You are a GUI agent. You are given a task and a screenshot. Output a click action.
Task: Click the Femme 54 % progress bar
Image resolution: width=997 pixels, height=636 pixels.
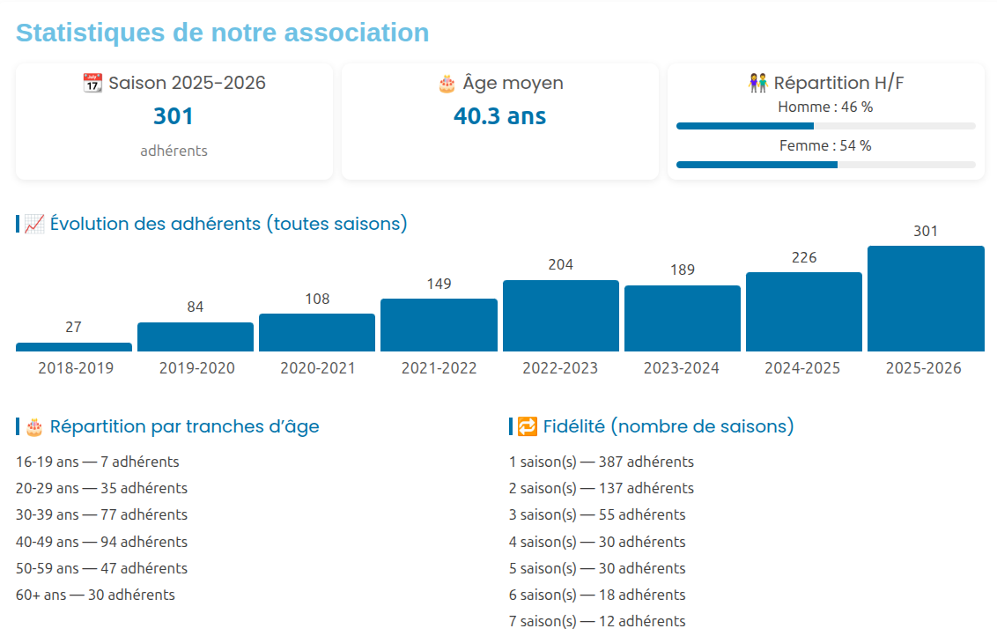pyautogui.click(x=825, y=165)
